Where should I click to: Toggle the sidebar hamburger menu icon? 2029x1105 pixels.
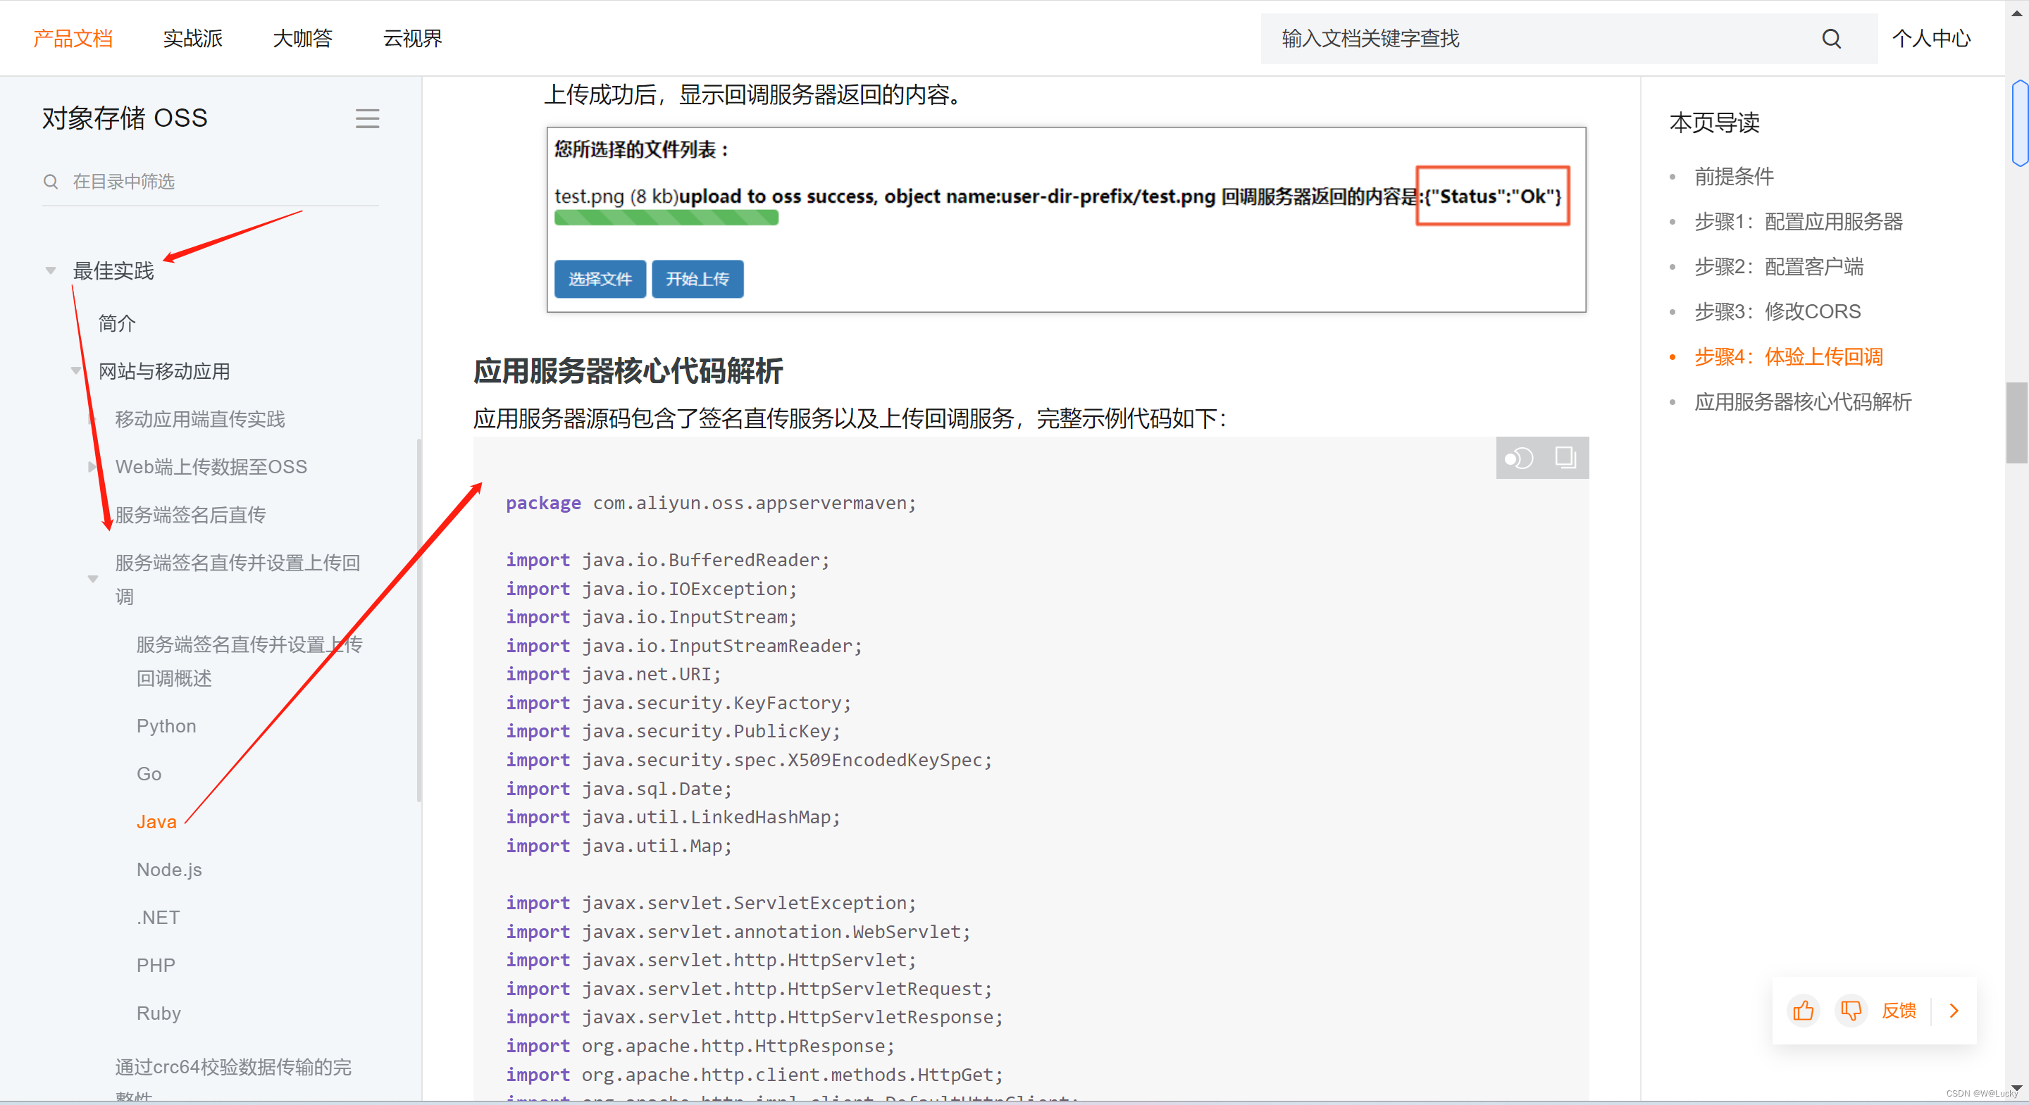[367, 118]
